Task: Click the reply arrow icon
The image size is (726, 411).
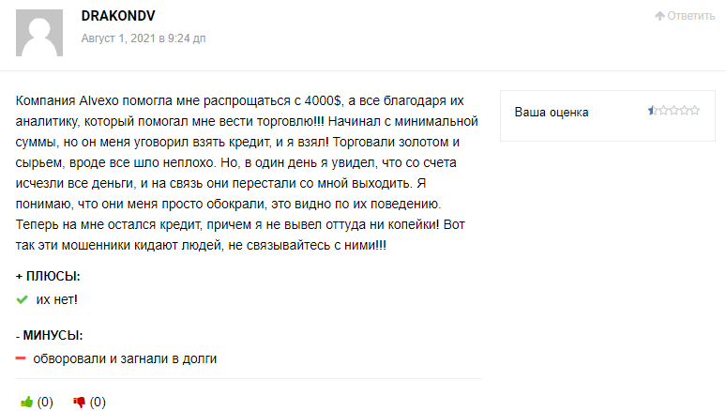Action: click(659, 16)
